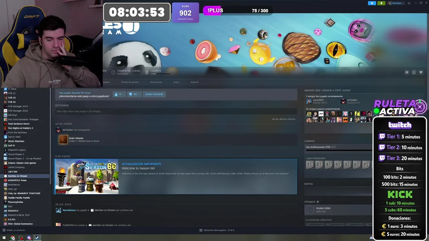Viewport: 429px width, 241px height.
Task: Select House Flipper 2 in library
Action: point(16,154)
